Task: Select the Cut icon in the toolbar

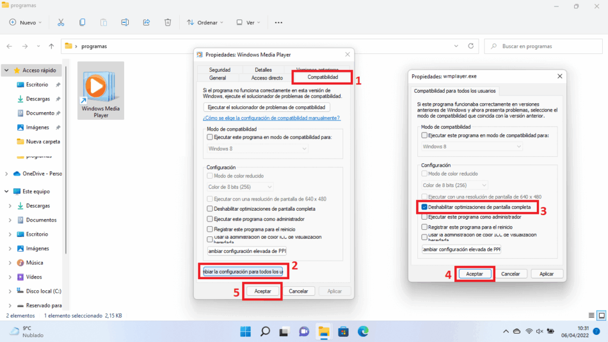Action: tap(61, 22)
